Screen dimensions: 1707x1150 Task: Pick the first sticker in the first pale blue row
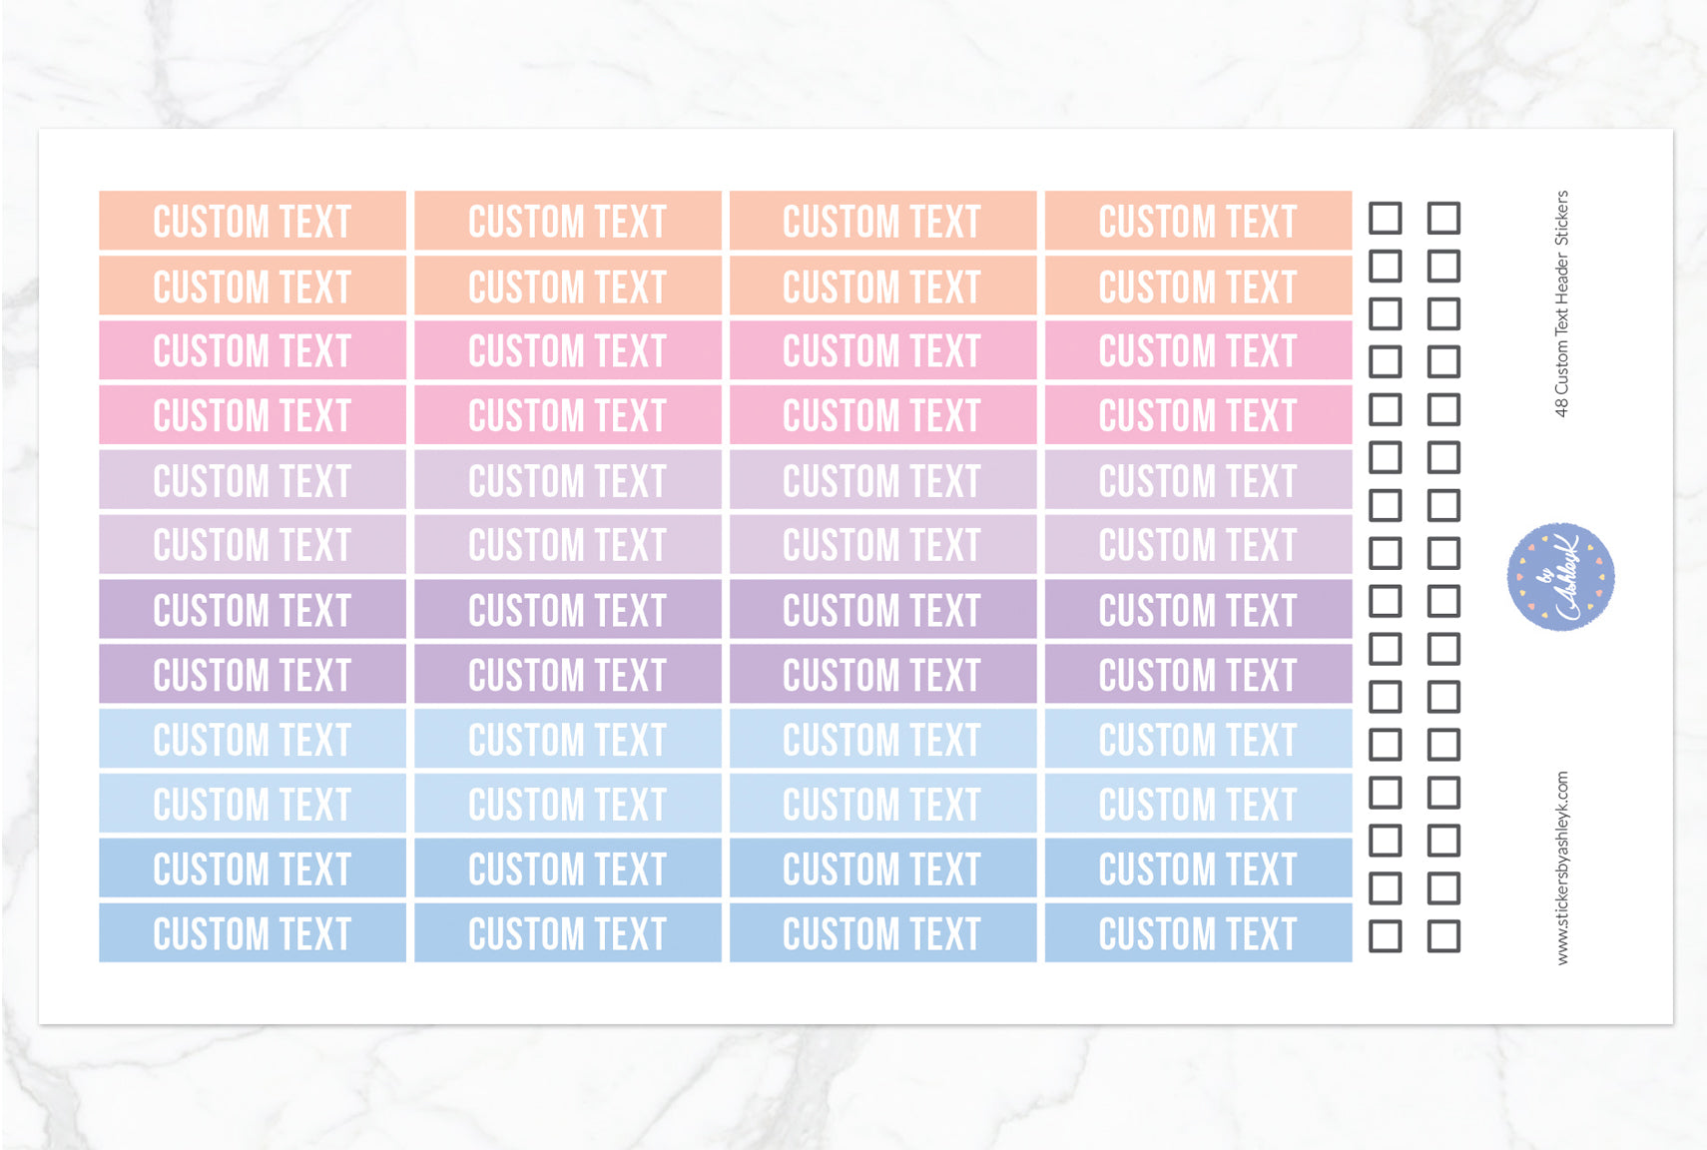[253, 740]
